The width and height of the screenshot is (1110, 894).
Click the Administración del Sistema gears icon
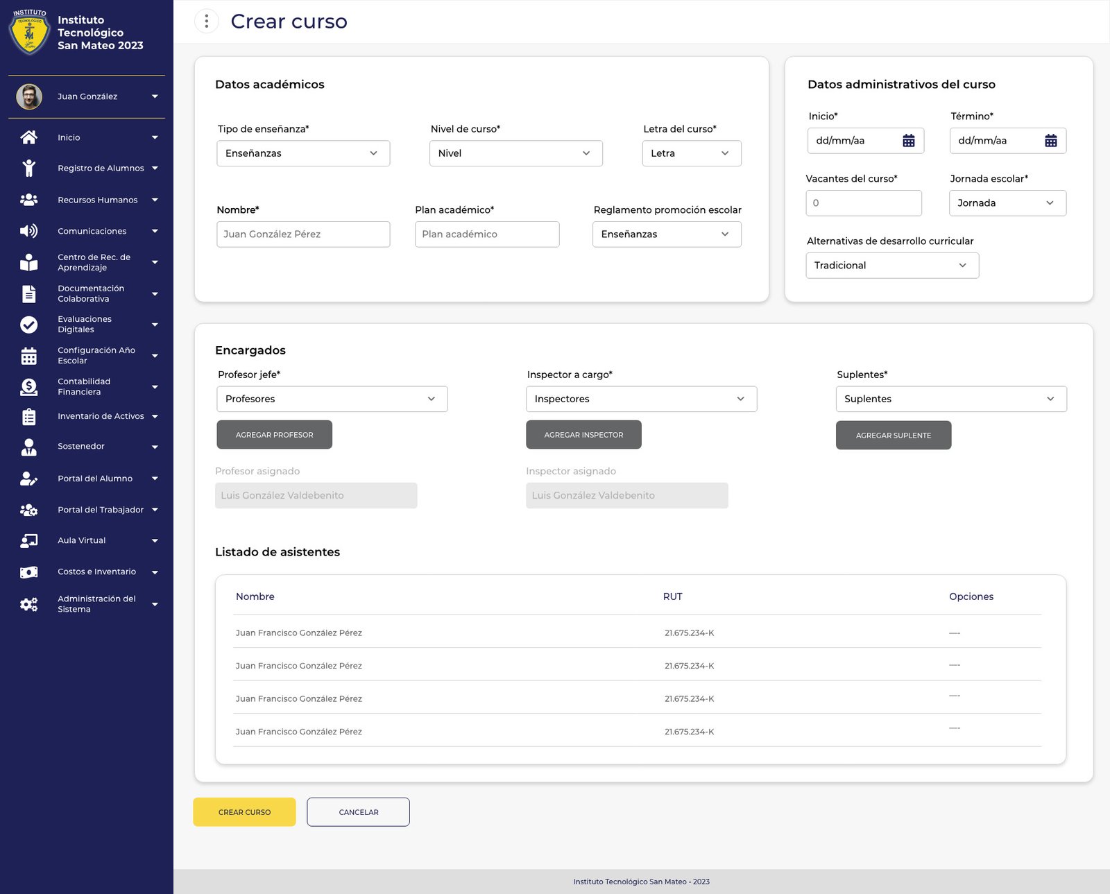pos(28,604)
